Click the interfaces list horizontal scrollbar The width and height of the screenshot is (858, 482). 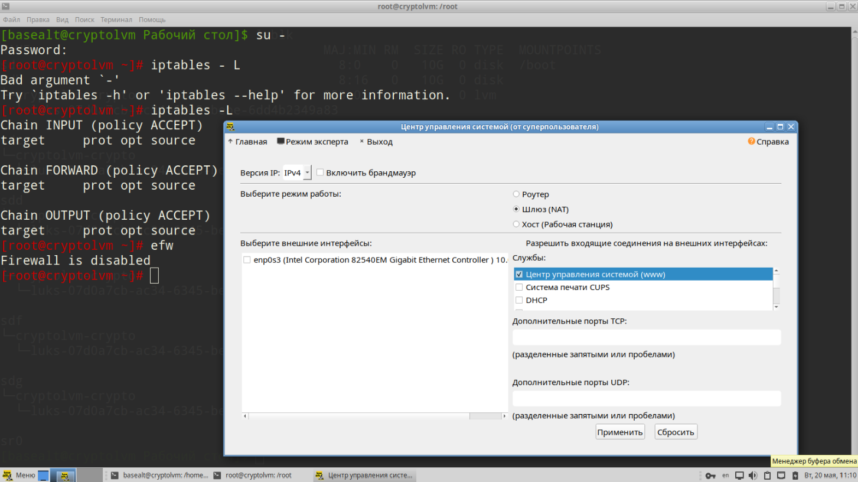(375, 416)
